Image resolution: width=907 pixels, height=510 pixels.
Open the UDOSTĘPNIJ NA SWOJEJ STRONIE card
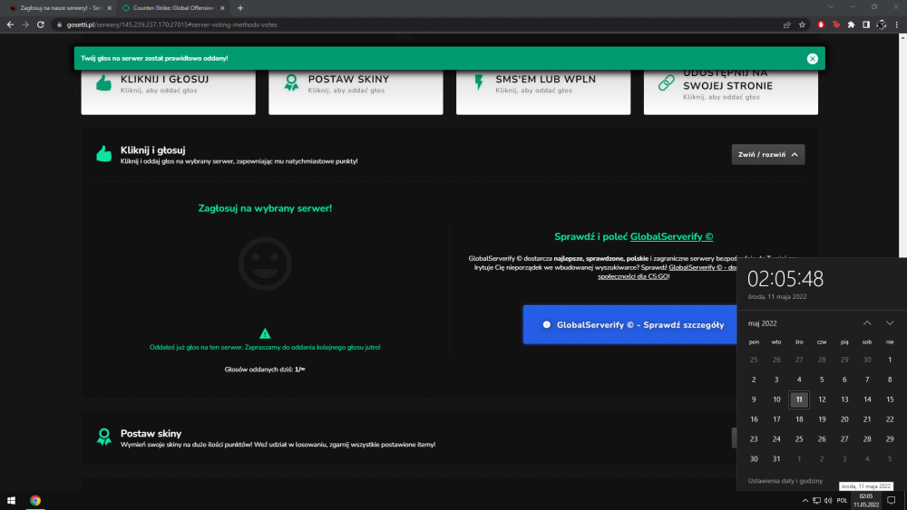(730, 91)
